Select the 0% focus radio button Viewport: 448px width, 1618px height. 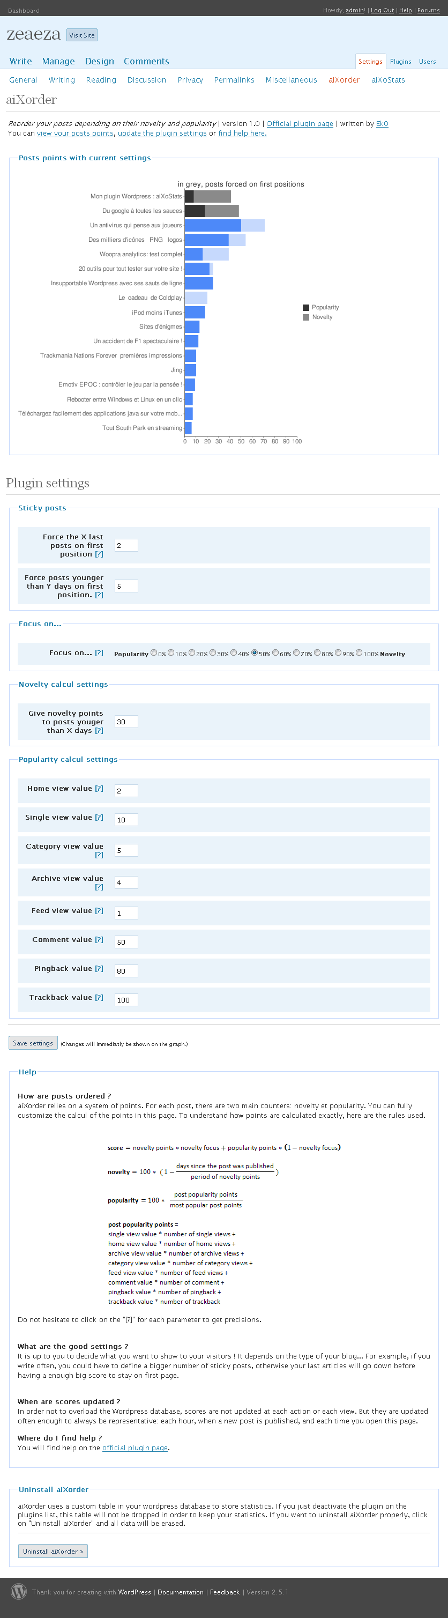(154, 652)
